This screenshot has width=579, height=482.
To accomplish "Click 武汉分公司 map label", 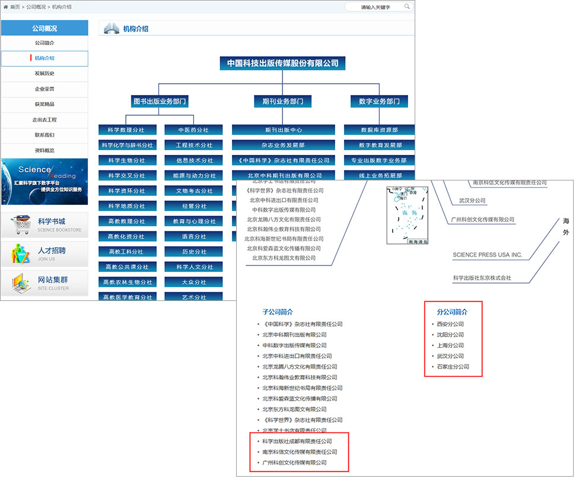I will tap(472, 201).
